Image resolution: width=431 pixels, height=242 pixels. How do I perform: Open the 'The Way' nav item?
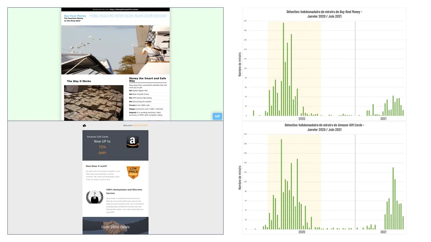(94, 16)
